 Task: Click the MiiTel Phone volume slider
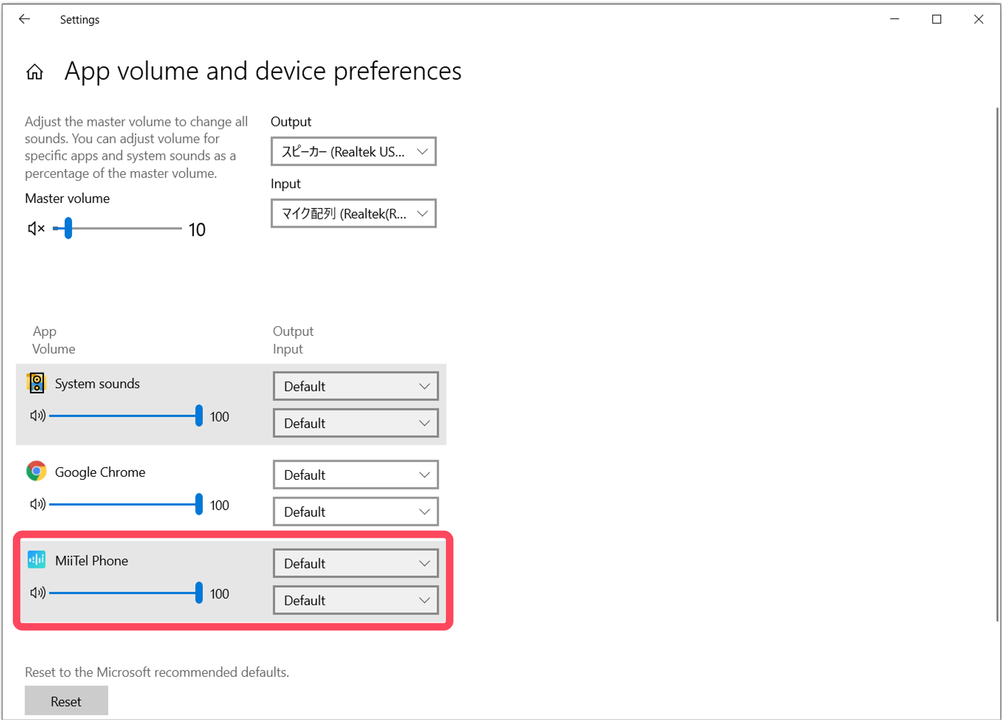click(x=126, y=593)
